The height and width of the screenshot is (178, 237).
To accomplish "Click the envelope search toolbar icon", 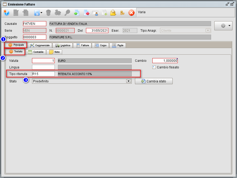I will [x=113, y=13].
